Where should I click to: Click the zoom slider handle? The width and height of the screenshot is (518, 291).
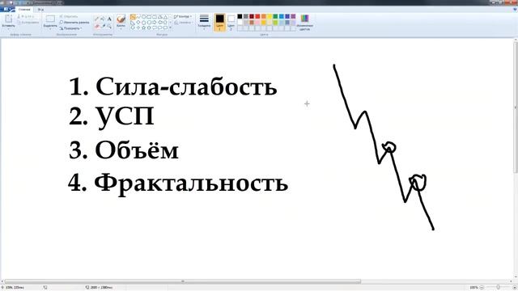498,288
